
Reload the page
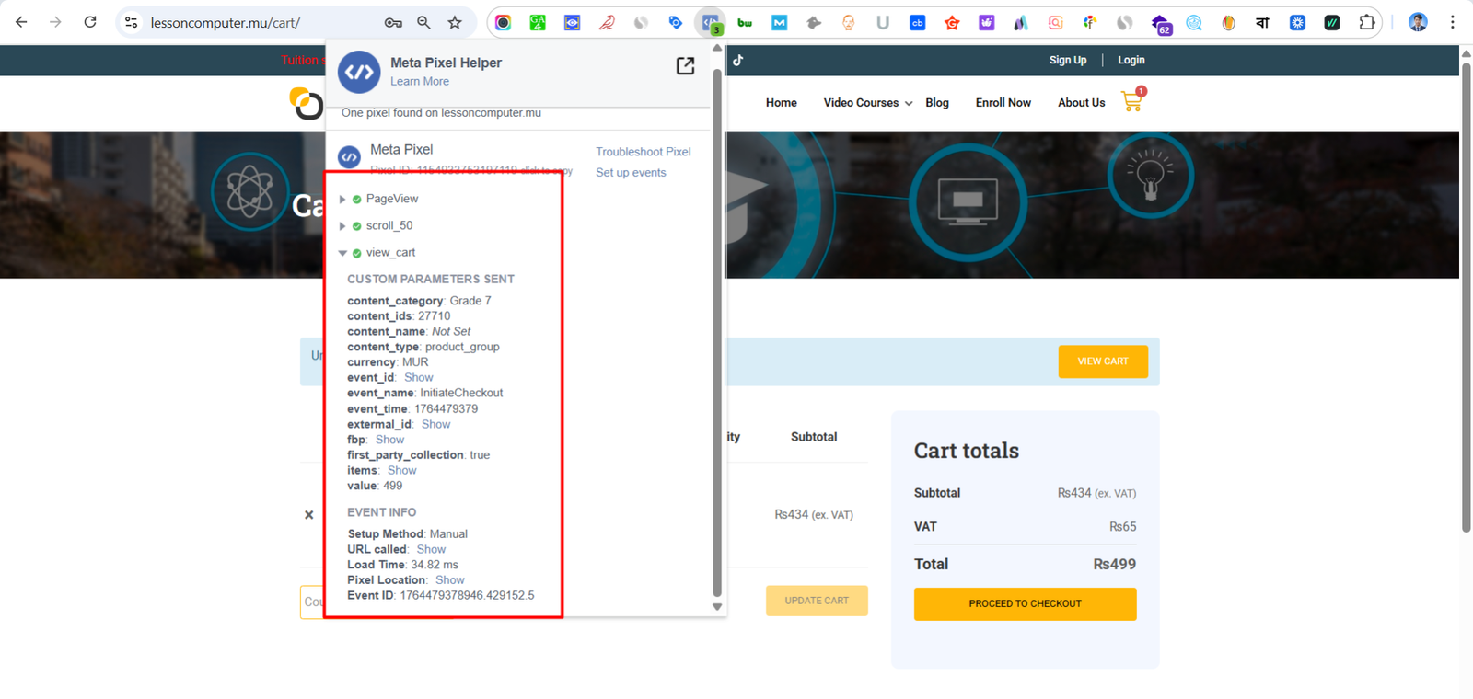point(90,22)
